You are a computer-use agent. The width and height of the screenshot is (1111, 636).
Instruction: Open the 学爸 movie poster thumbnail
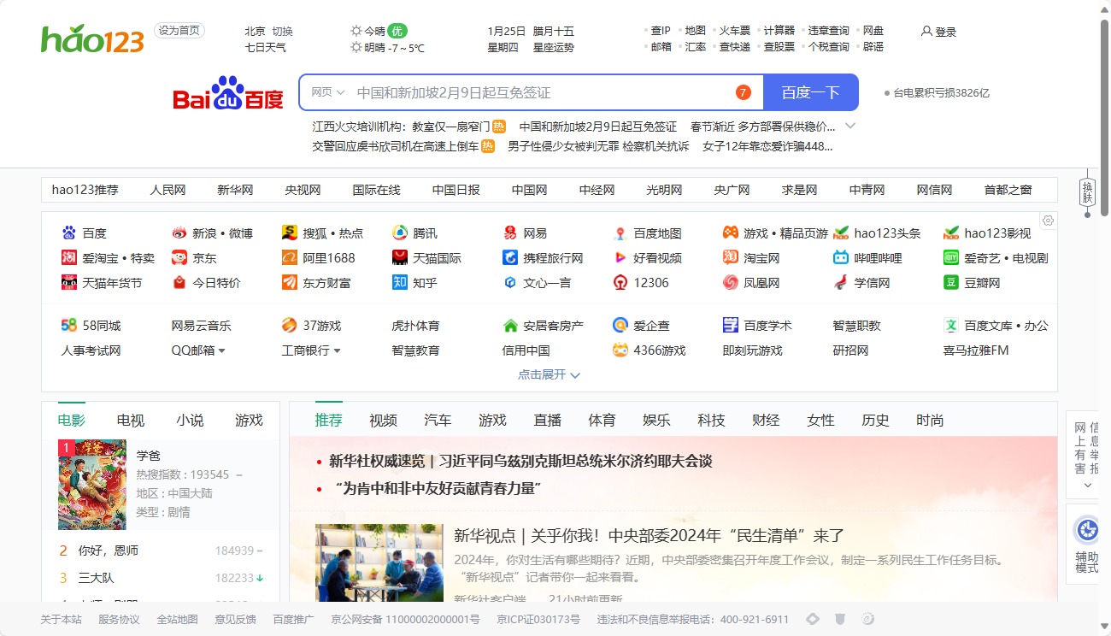pos(92,485)
